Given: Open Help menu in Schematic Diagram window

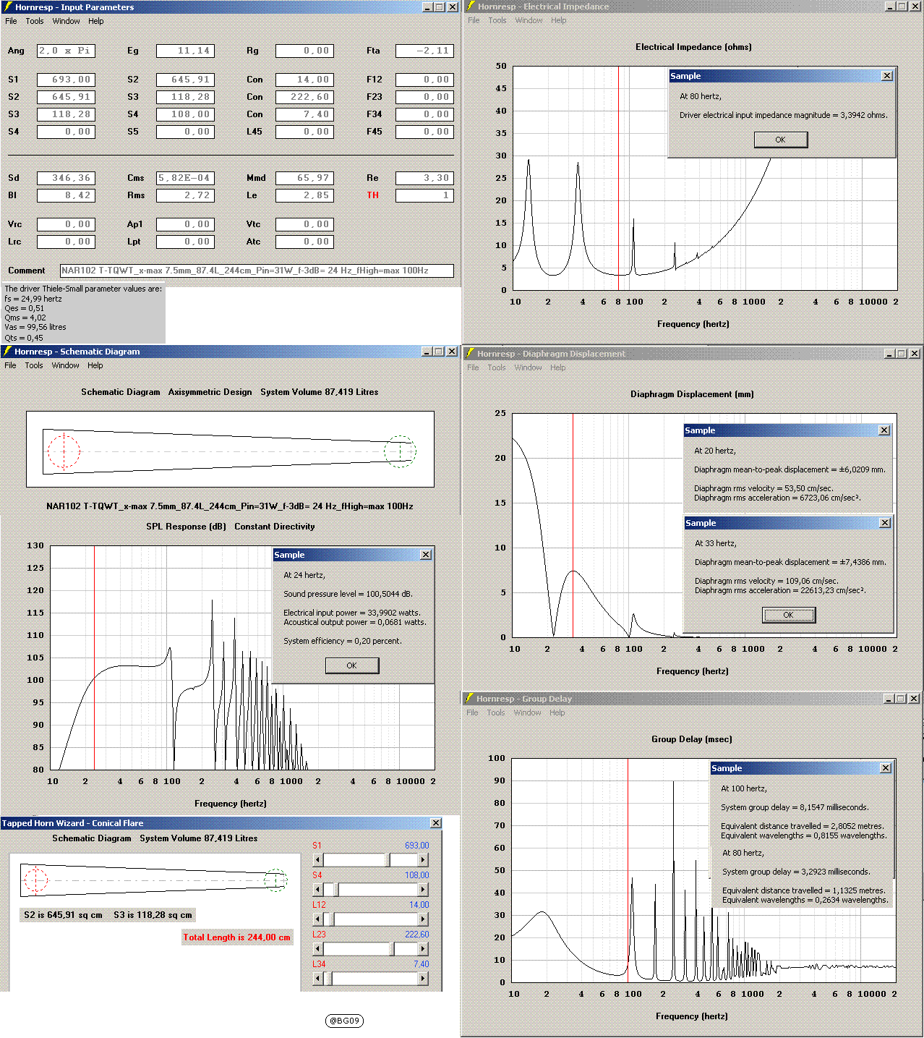Looking at the screenshot, I should (95, 365).
